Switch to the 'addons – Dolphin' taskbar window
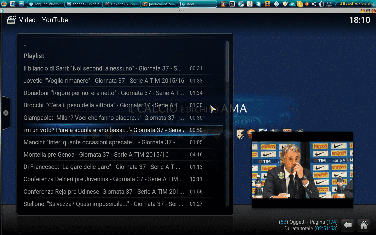The width and height of the screenshot is (376, 235). click(84, 4)
